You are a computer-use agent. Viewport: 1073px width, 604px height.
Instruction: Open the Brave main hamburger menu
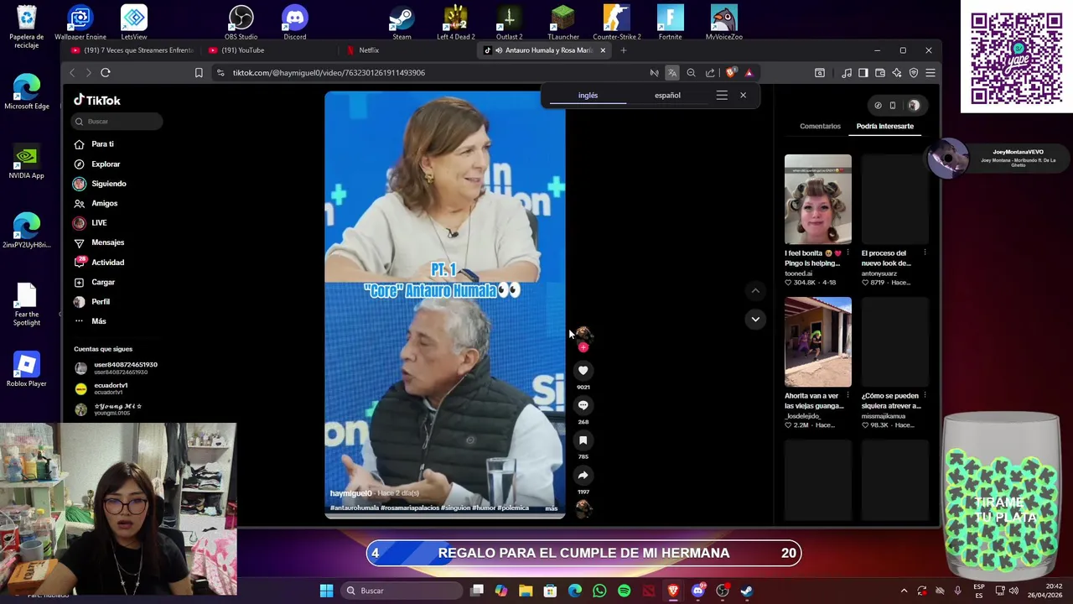[x=930, y=73]
